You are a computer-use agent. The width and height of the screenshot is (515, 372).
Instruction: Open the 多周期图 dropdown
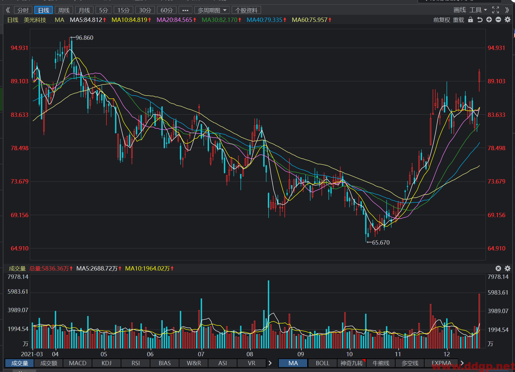pos(212,10)
